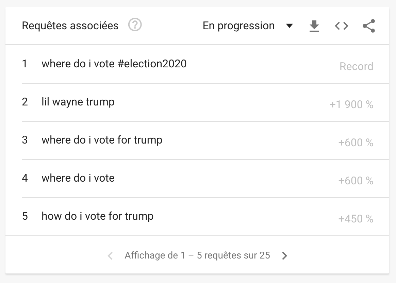
Task: Click the dropdown arrow beside 'En progression'
Action: 290,26
